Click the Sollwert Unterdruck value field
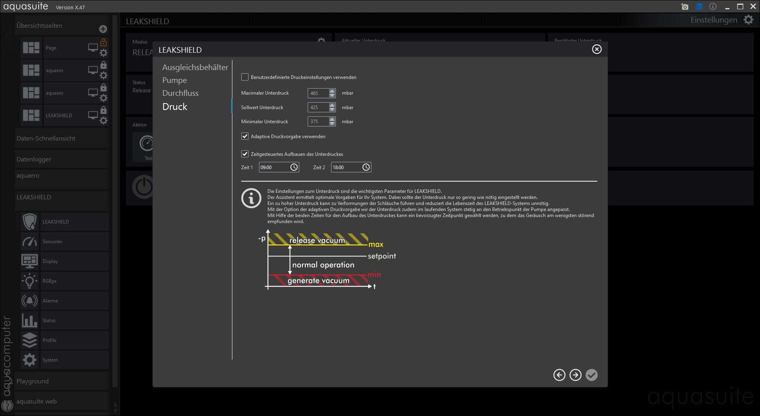The height and width of the screenshot is (416, 760). (318, 108)
